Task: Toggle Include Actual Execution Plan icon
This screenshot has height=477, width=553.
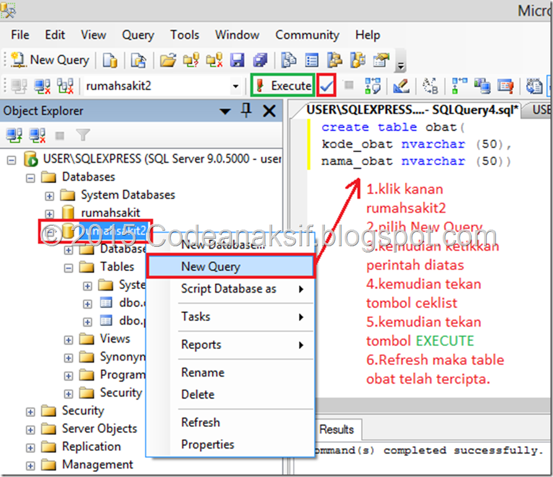Action: click(459, 86)
